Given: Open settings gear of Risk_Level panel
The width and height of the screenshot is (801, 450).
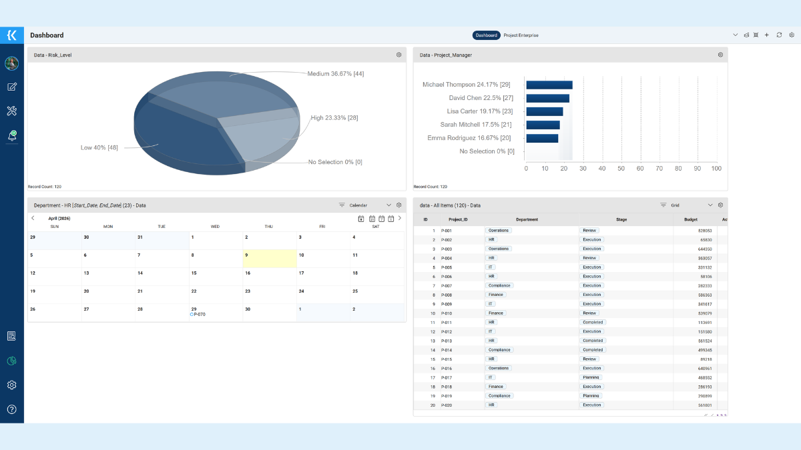Looking at the screenshot, I should click(x=398, y=55).
